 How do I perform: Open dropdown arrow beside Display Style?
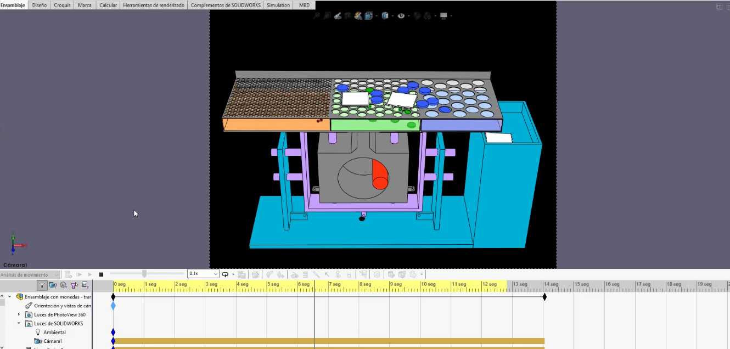392,16
